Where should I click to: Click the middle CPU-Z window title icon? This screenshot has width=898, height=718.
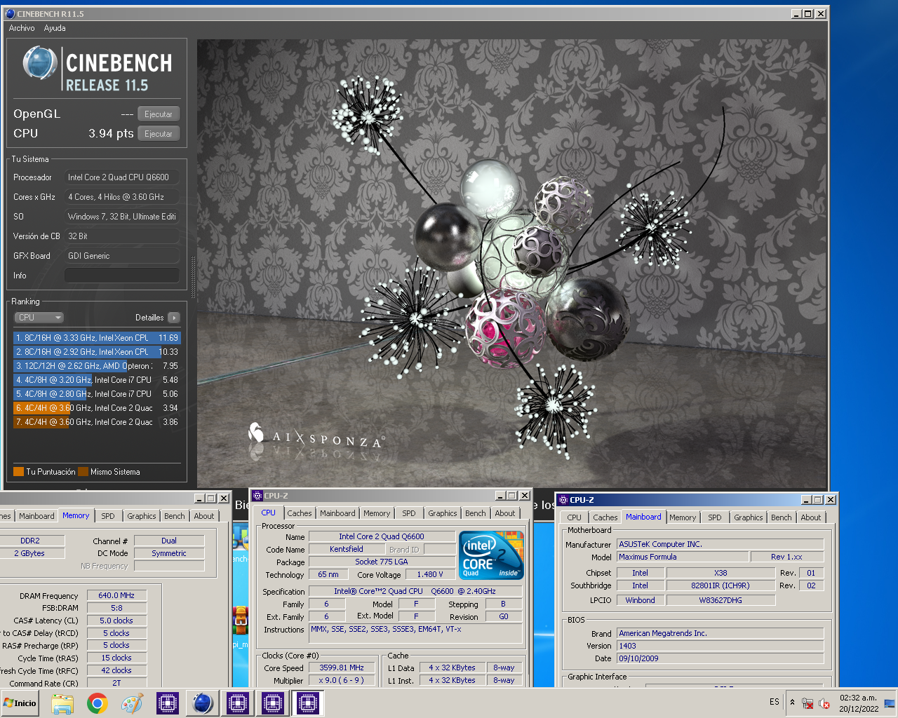click(257, 496)
